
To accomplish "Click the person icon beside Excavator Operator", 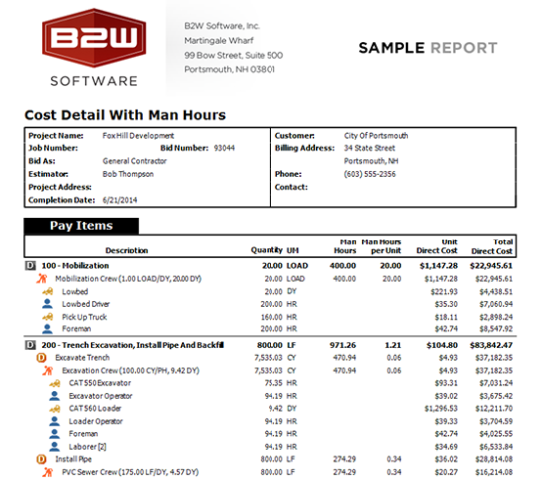I will click(54, 396).
